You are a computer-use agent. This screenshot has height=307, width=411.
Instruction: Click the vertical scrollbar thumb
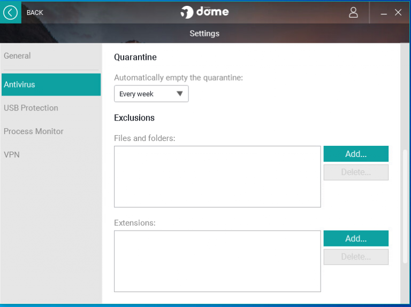tap(405, 206)
